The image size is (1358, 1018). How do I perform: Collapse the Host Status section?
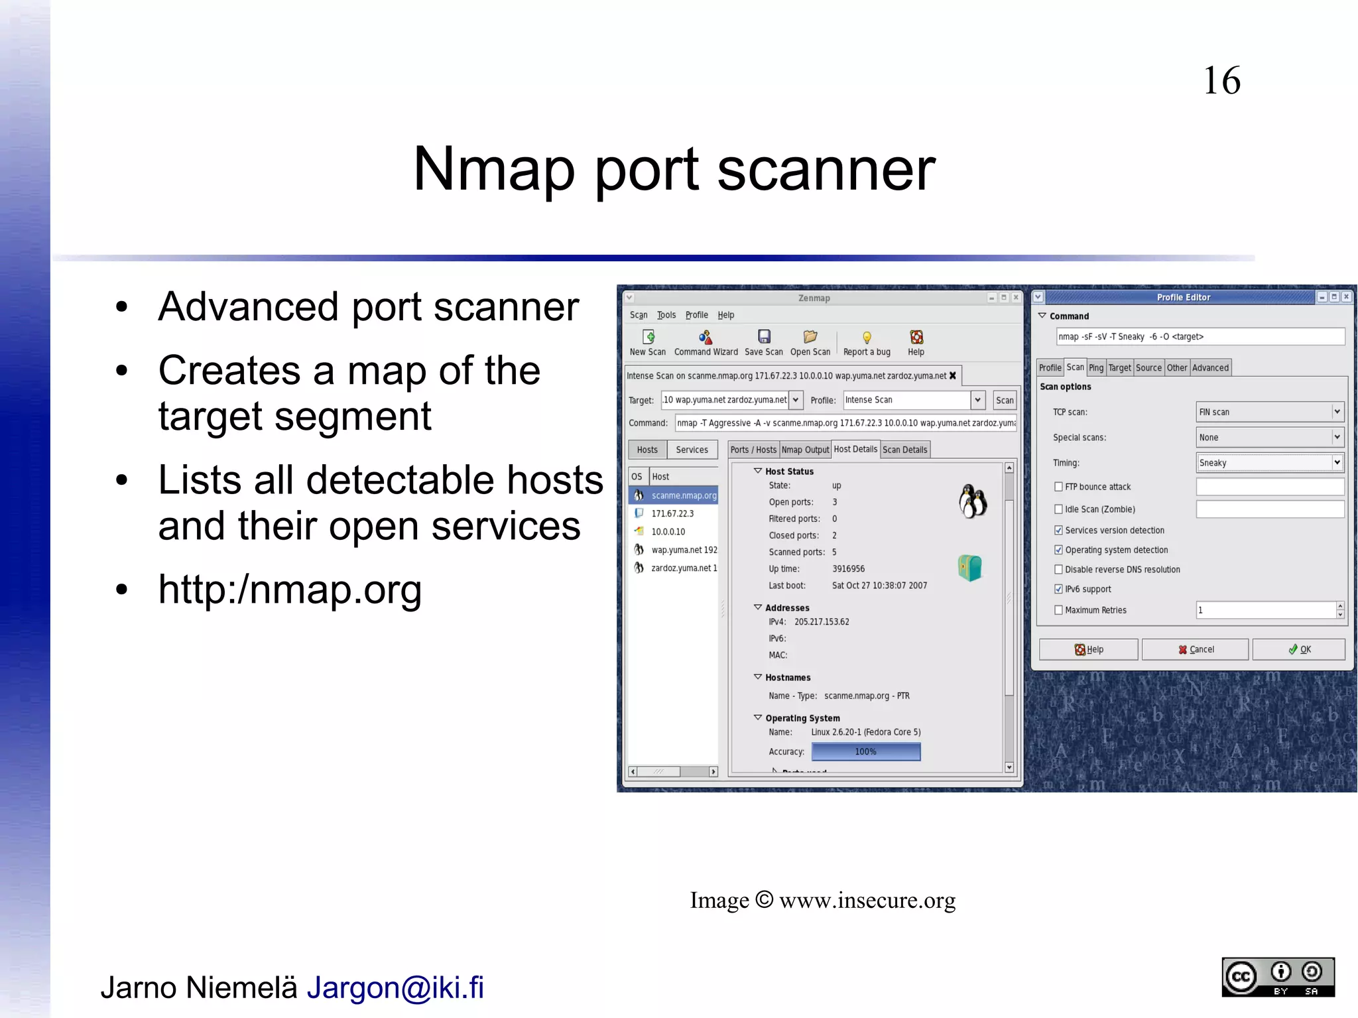click(x=758, y=471)
